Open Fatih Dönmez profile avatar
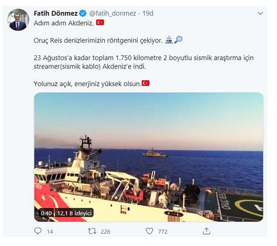The height and width of the screenshot is (246, 277). point(18,19)
